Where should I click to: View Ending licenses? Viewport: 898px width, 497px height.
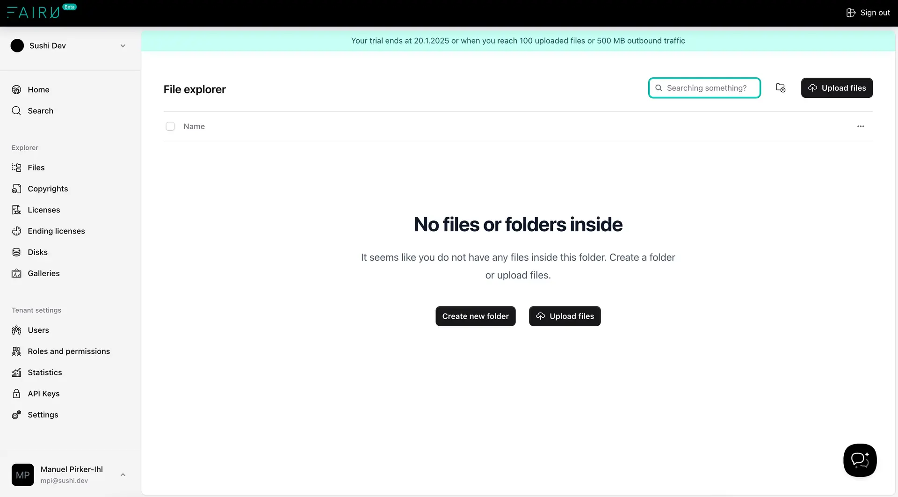coord(56,231)
